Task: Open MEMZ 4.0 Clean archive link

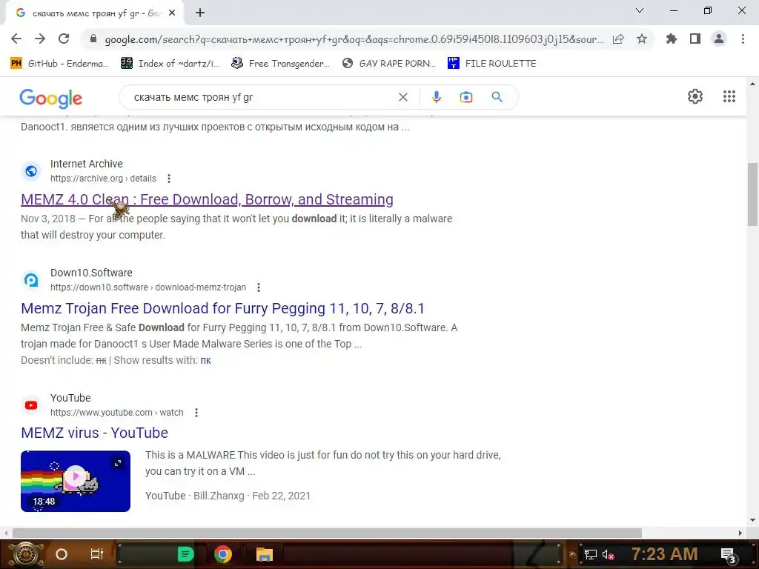Action: pyautogui.click(x=208, y=199)
